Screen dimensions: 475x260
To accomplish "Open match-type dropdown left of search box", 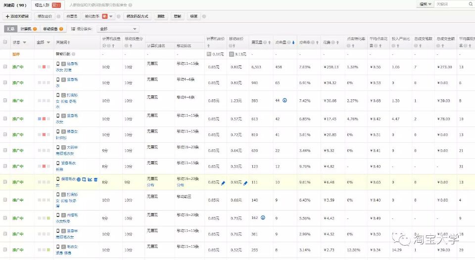I will (426, 4).
